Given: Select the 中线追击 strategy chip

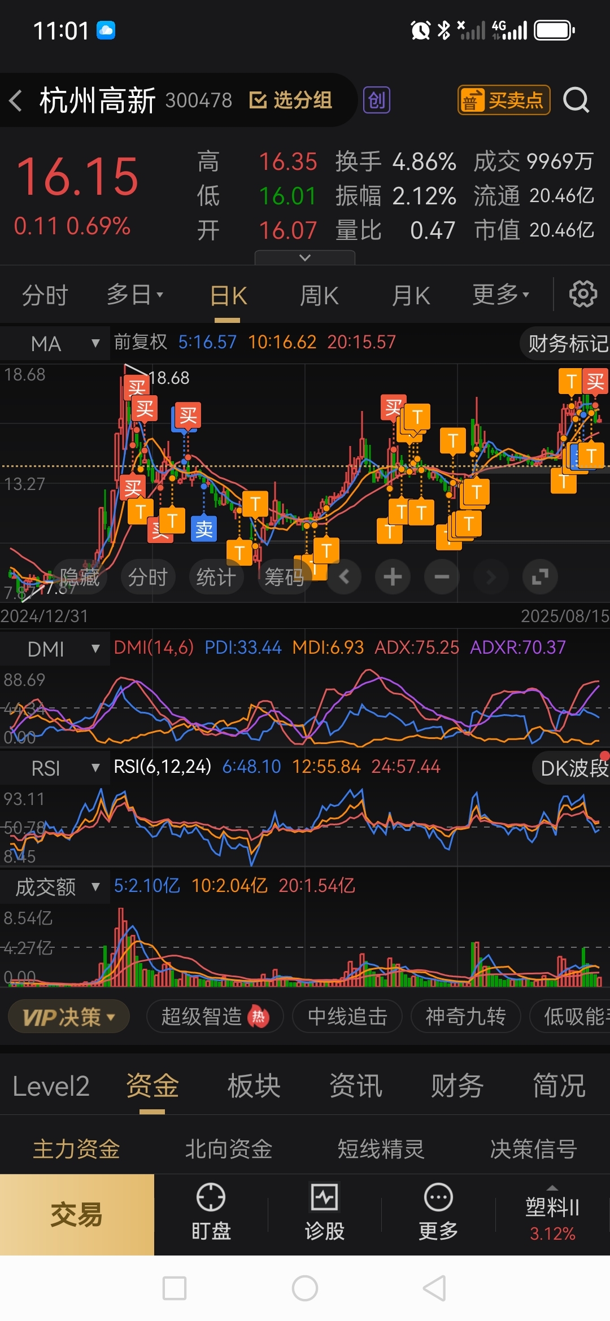Looking at the screenshot, I should click(347, 1017).
